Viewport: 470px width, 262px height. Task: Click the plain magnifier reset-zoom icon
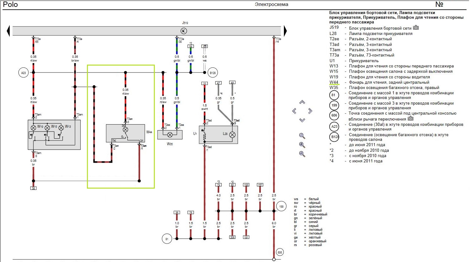302,136
